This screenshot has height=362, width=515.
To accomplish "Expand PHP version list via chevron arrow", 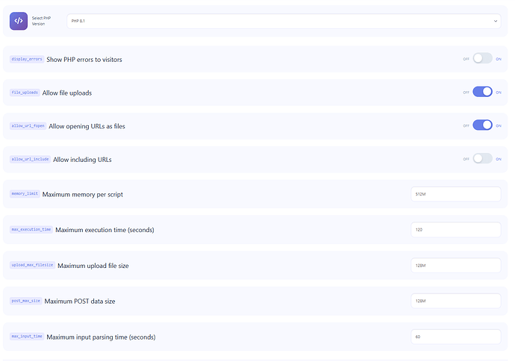I will click(x=496, y=21).
